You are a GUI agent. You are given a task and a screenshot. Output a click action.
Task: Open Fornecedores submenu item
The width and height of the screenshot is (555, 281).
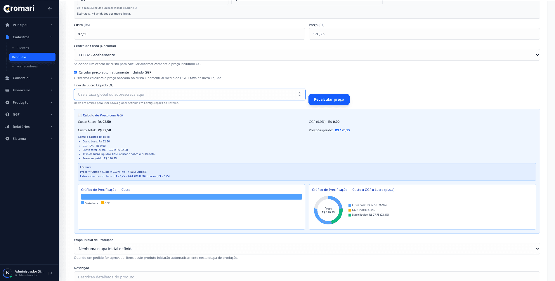[x=27, y=67]
